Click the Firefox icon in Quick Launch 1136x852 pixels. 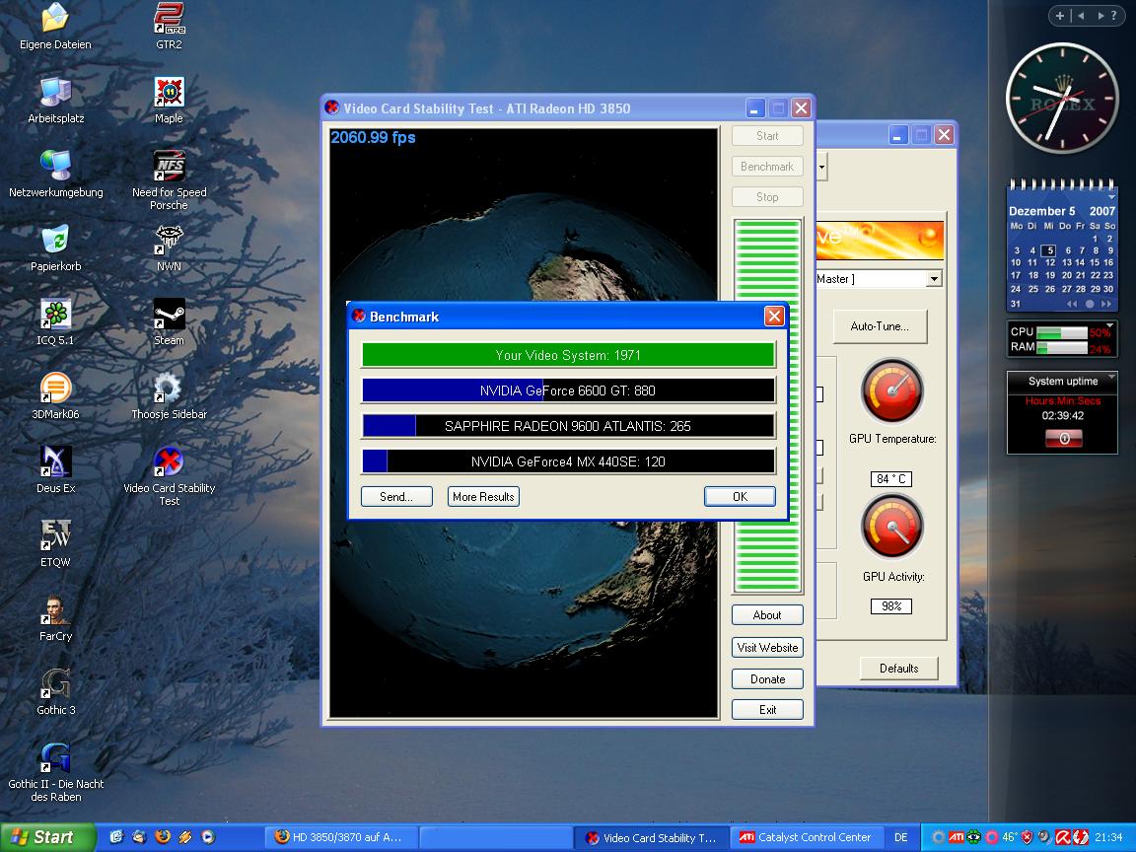163,837
